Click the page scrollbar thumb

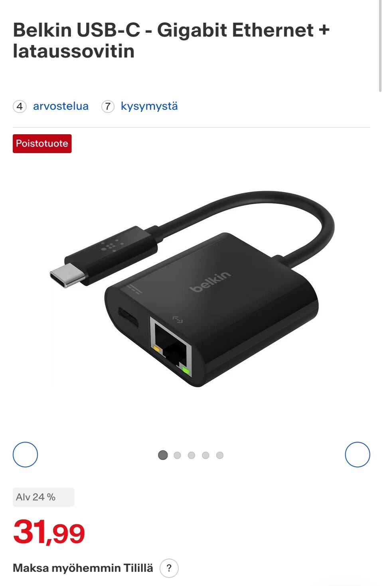pos(380,46)
